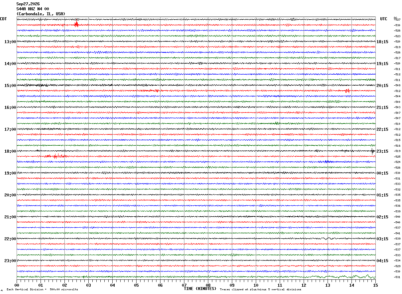The height and width of the screenshot is (294, 402).
Task: Click the black spike at 23:15 UTC row end
Action: coord(372,151)
